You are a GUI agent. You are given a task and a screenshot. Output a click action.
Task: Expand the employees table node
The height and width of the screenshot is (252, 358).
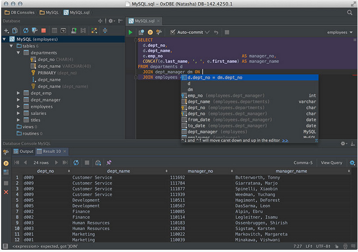(18, 106)
